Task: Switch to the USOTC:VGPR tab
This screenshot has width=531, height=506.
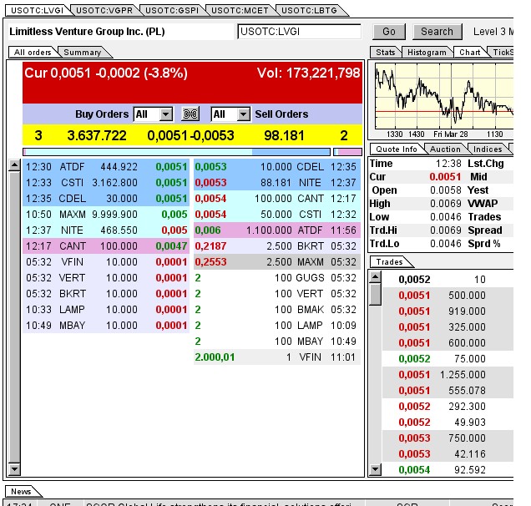Action: pos(104,11)
